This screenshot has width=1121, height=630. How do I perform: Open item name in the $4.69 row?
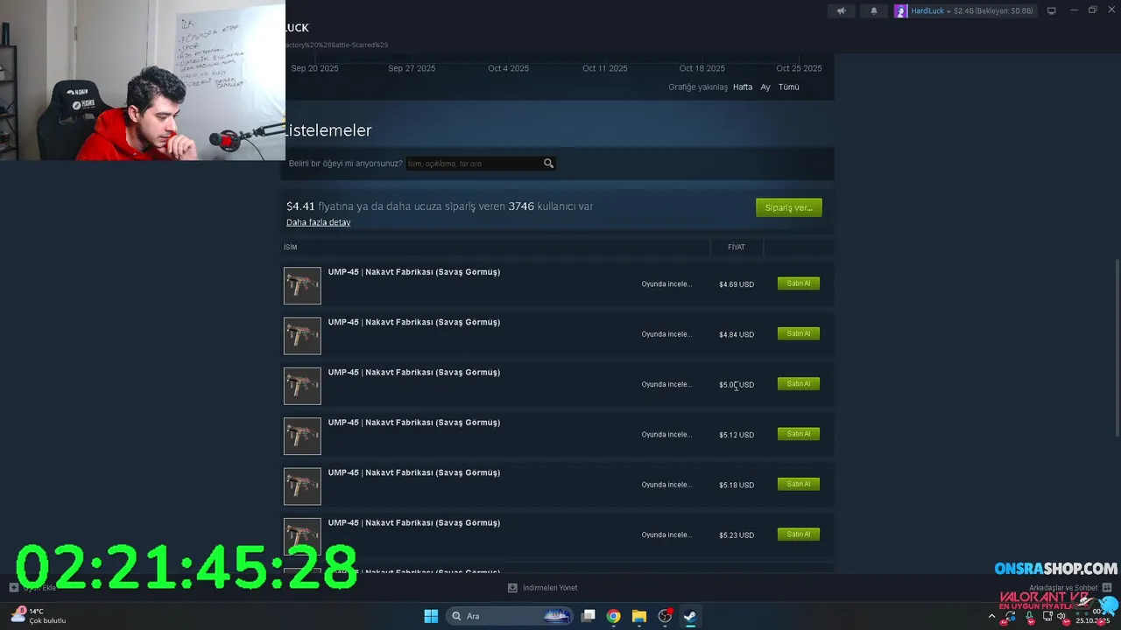(x=414, y=272)
